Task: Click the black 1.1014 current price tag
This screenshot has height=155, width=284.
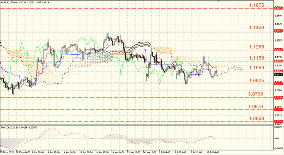Action: [x=279, y=75]
